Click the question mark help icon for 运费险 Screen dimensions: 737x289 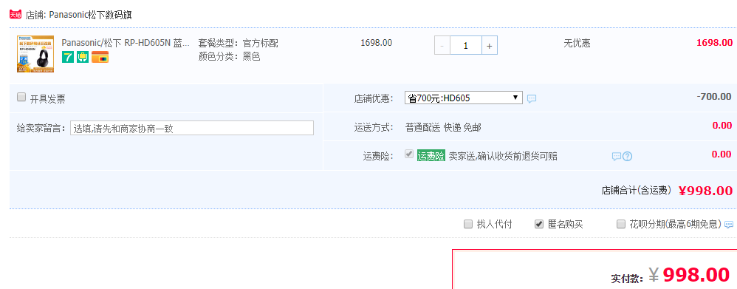coord(627,156)
